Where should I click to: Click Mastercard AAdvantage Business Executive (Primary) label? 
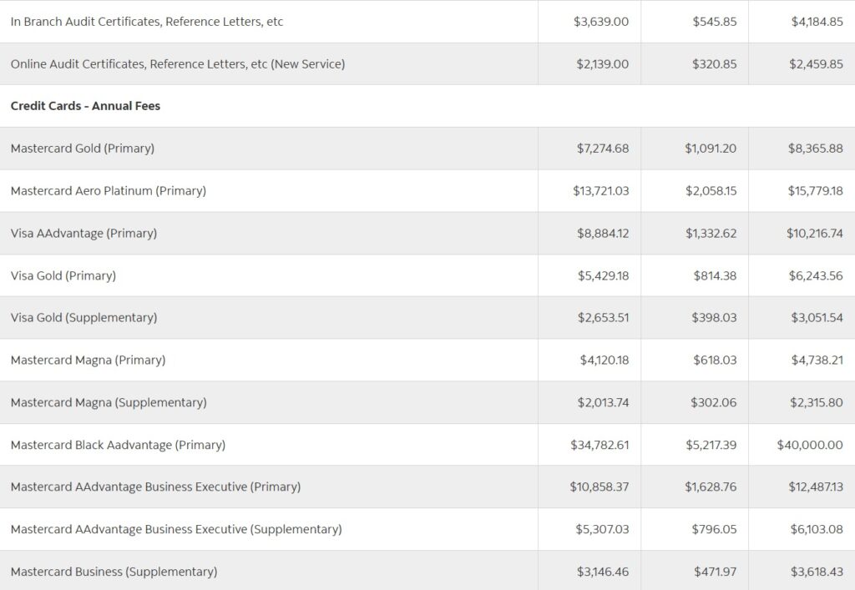[x=155, y=487]
